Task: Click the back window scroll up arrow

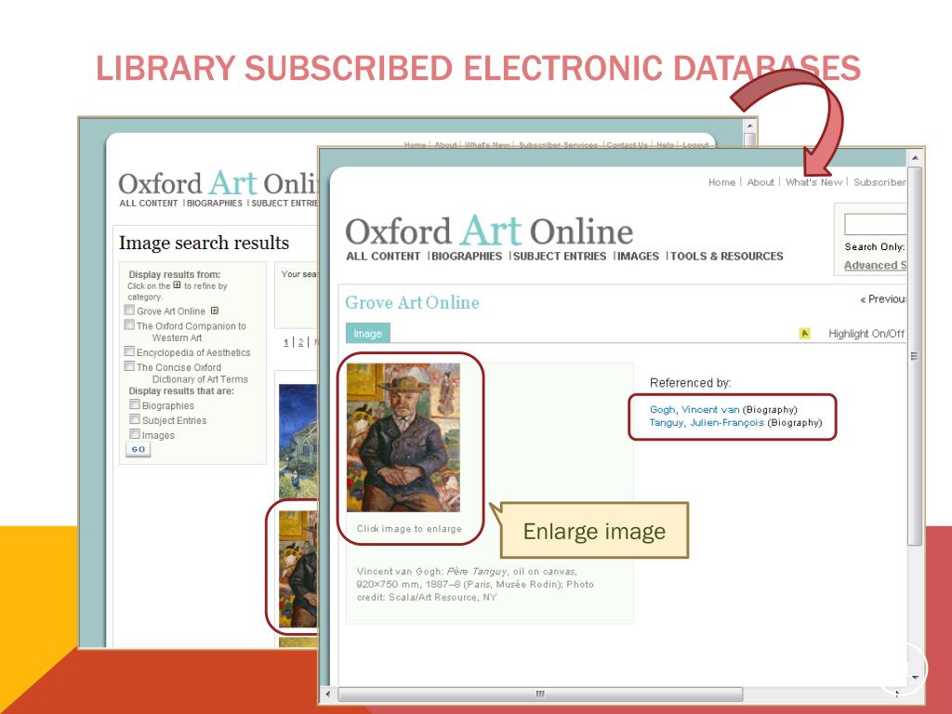Action: (x=750, y=126)
